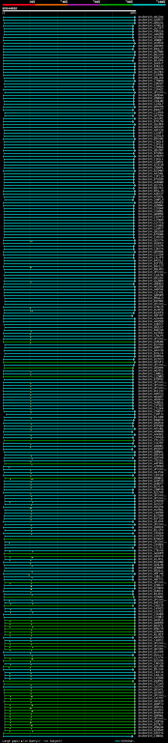Select label UniRef100_Q095X9
Screen dimensions: 168x743
pos(150,43)
